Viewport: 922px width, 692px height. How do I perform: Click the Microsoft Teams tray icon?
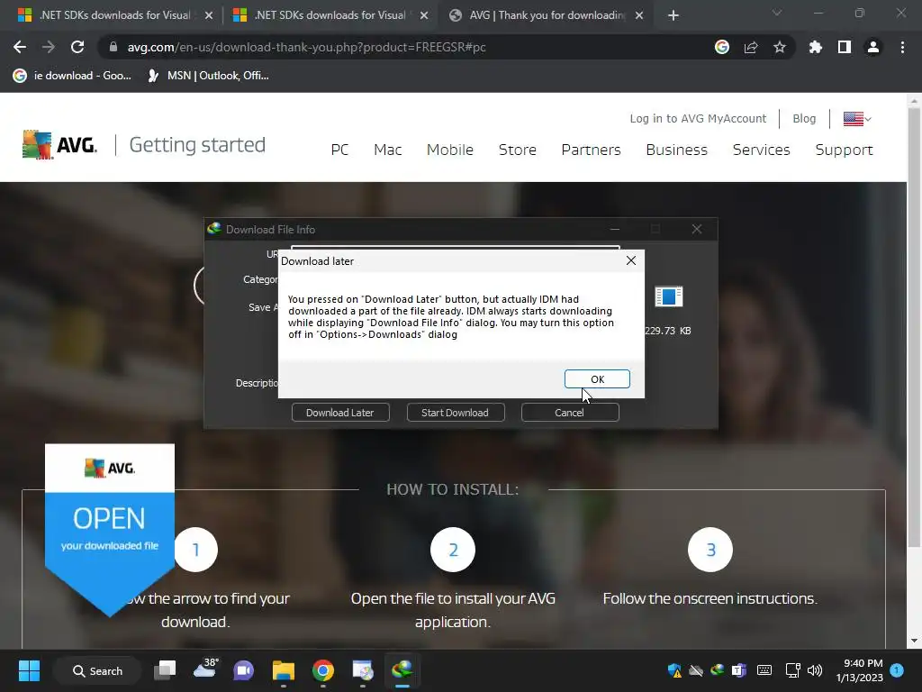[738, 670]
